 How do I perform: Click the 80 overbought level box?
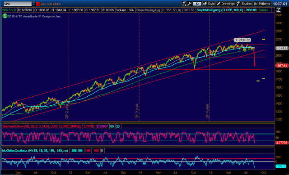point(112,126)
